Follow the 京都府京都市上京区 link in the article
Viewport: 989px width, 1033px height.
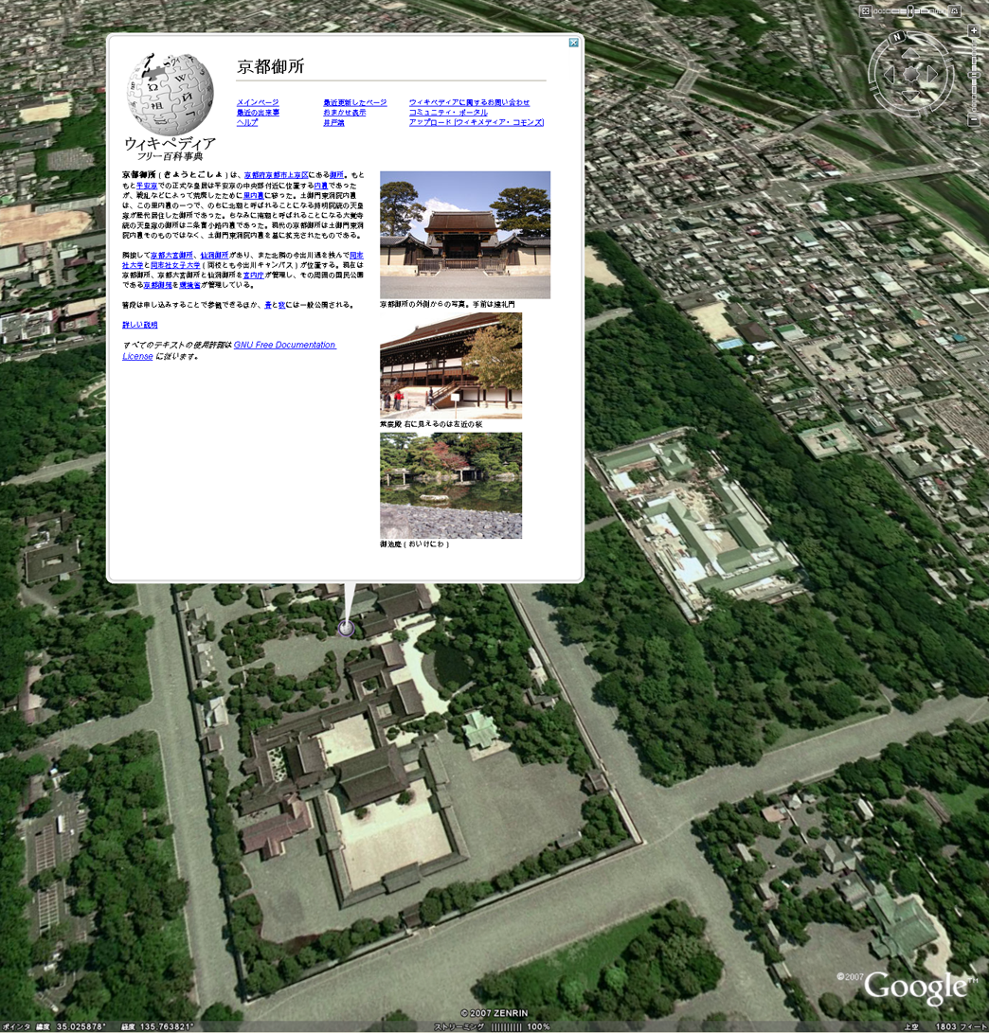(x=277, y=175)
